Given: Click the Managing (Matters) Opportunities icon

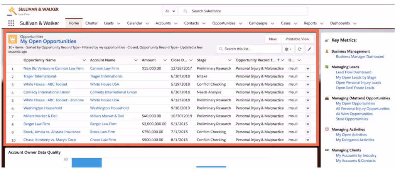Looking at the screenshot, I should click(x=327, y=98).
